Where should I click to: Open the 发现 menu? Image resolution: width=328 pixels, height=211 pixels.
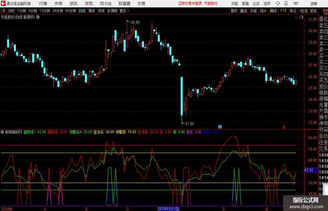click(x=89, y=3)
